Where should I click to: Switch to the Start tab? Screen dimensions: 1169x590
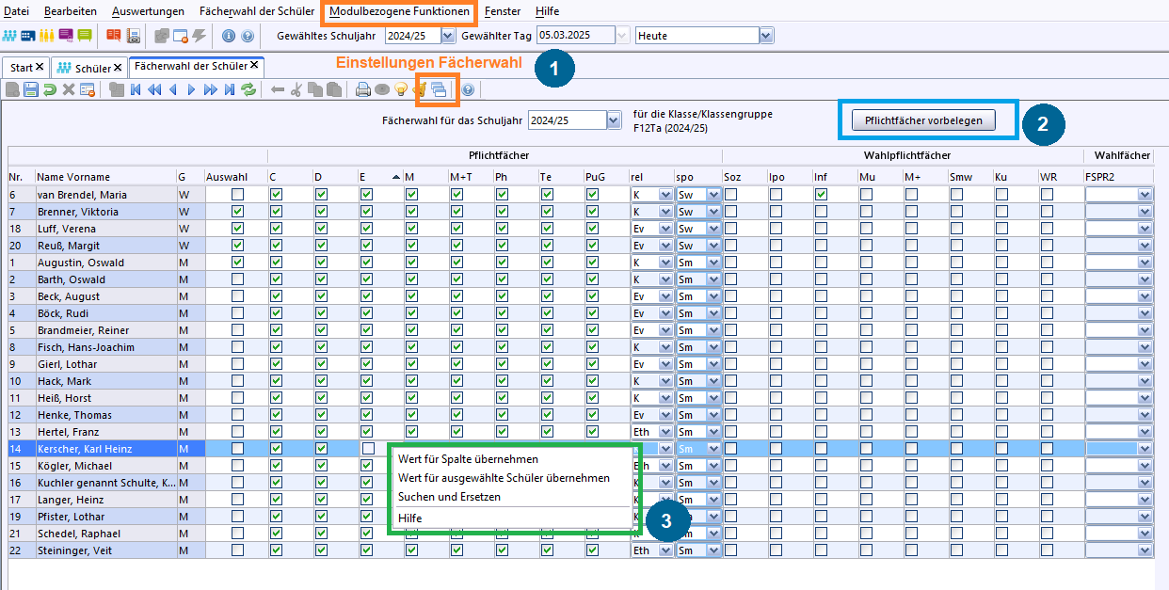click(x=21, y=68)
